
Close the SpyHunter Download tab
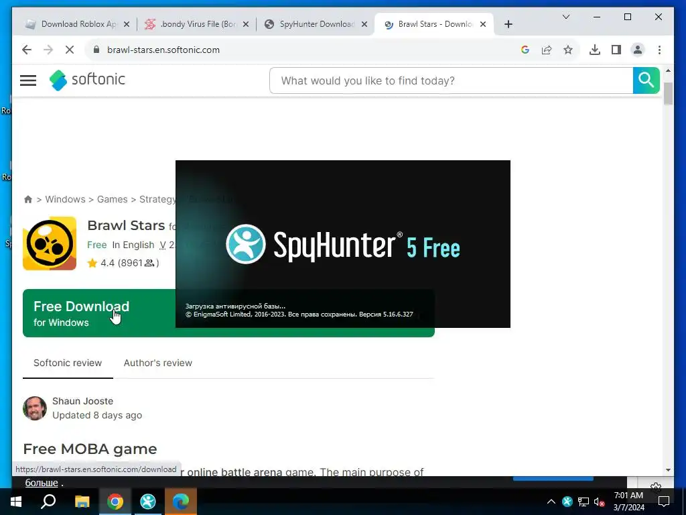[364, 24]
